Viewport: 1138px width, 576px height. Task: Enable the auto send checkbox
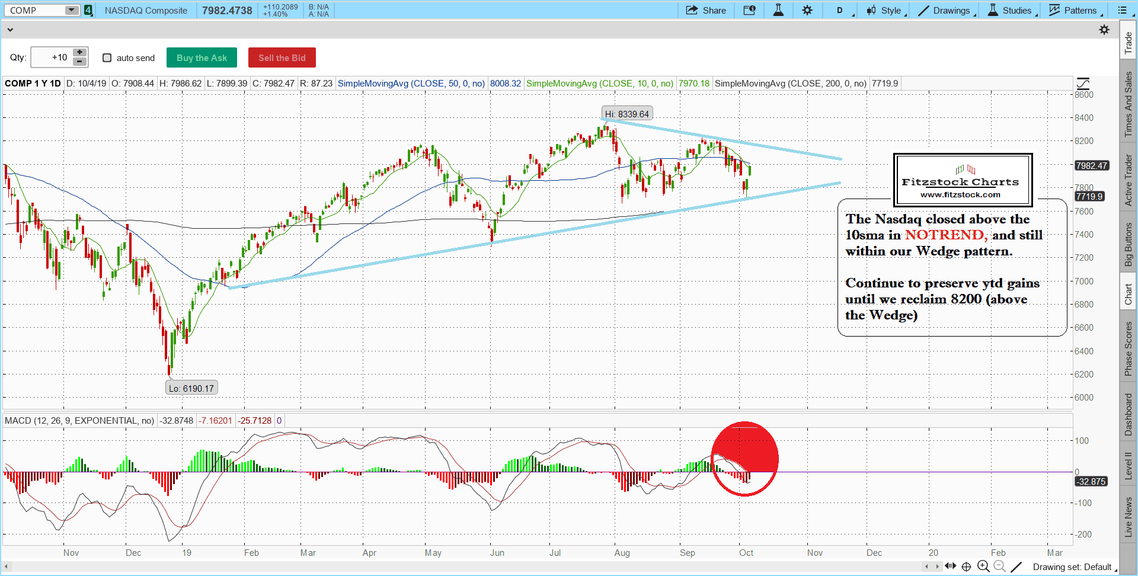[x=107, y=57]
